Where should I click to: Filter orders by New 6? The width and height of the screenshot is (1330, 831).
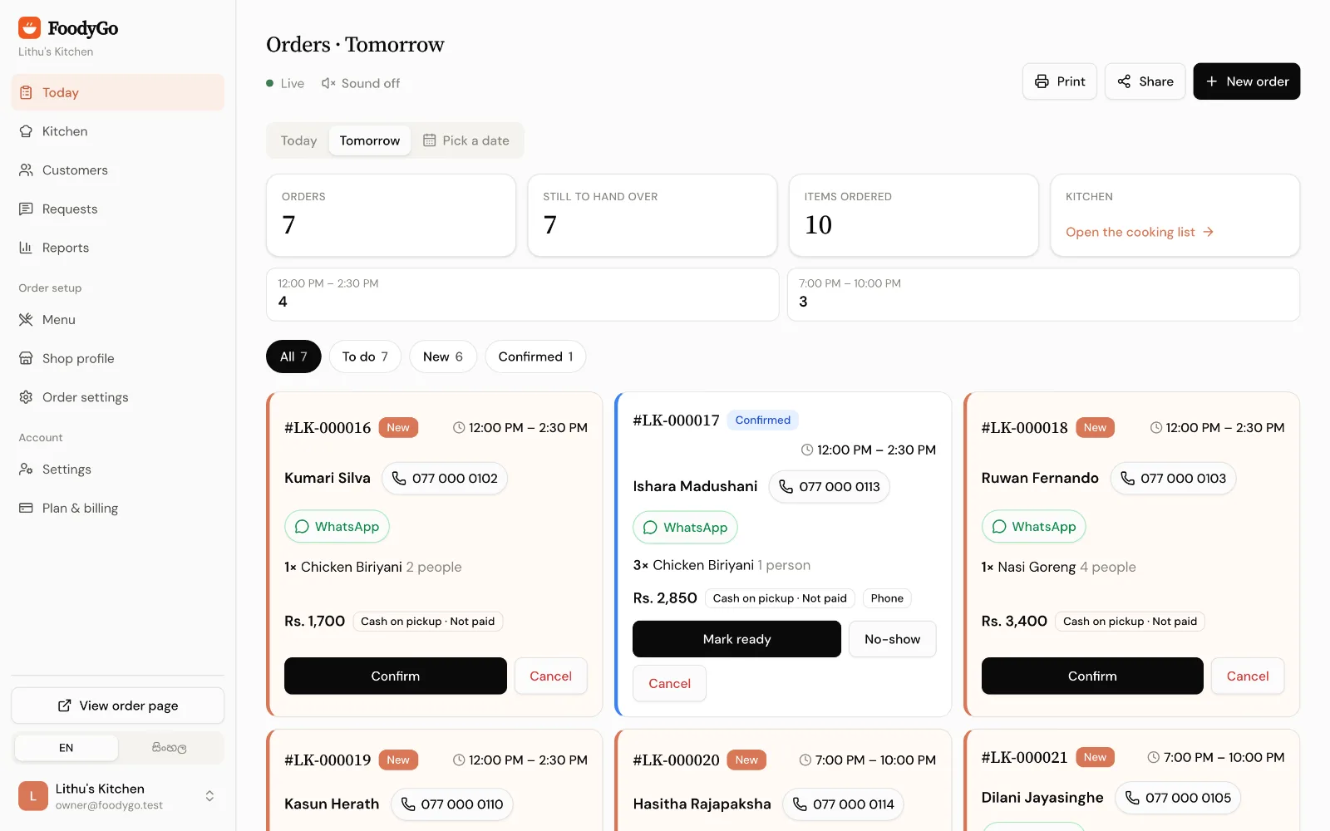click(443, 356)
